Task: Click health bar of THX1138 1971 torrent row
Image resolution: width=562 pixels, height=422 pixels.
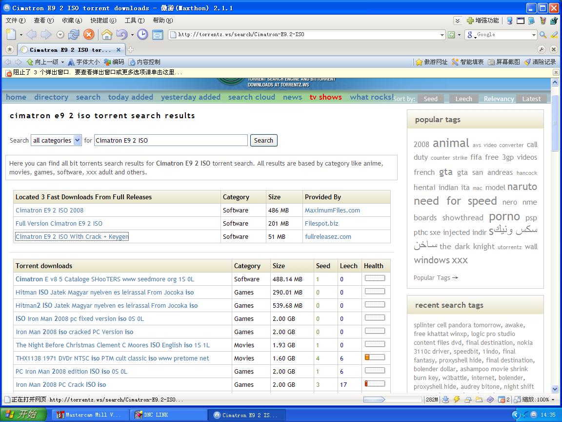Action: coord(375,357)
